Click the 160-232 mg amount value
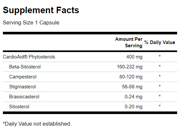 [x=130, y=67]
